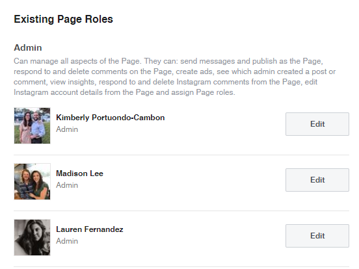Click the Admin role text under Lauren Fernandez
Viewport: 359px width, 269px height.
(67, 241)
